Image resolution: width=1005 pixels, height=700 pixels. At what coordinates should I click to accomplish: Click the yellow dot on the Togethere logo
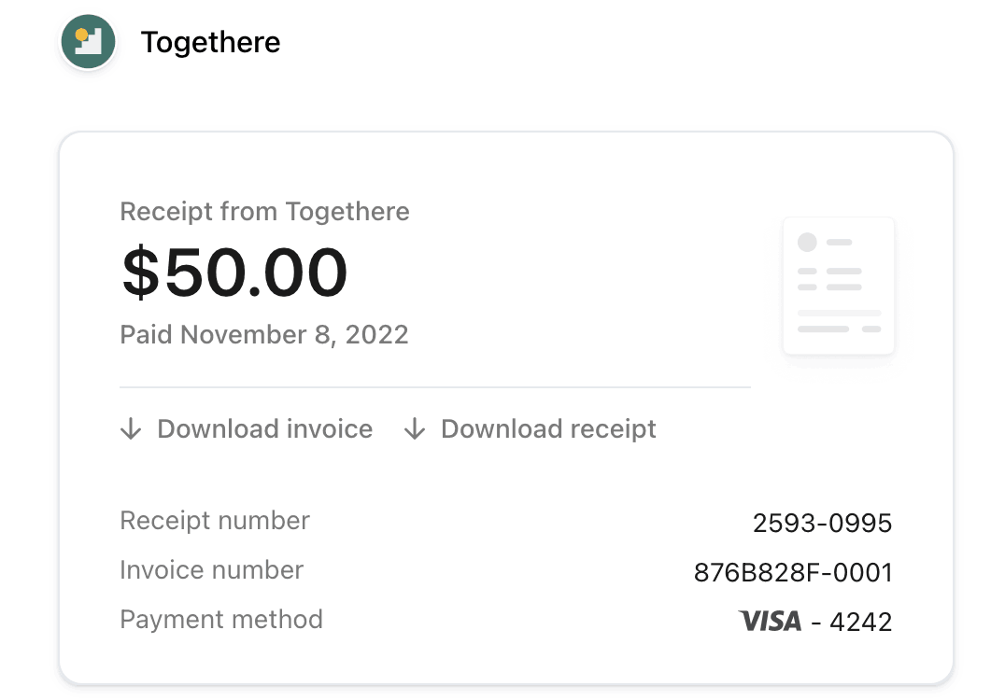[x=81, y=35]
